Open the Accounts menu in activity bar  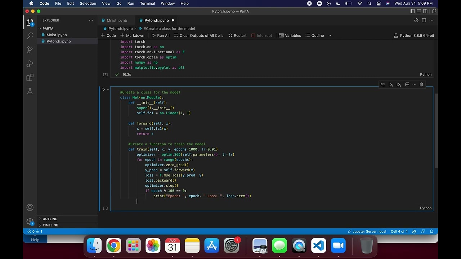pos(30,208)
